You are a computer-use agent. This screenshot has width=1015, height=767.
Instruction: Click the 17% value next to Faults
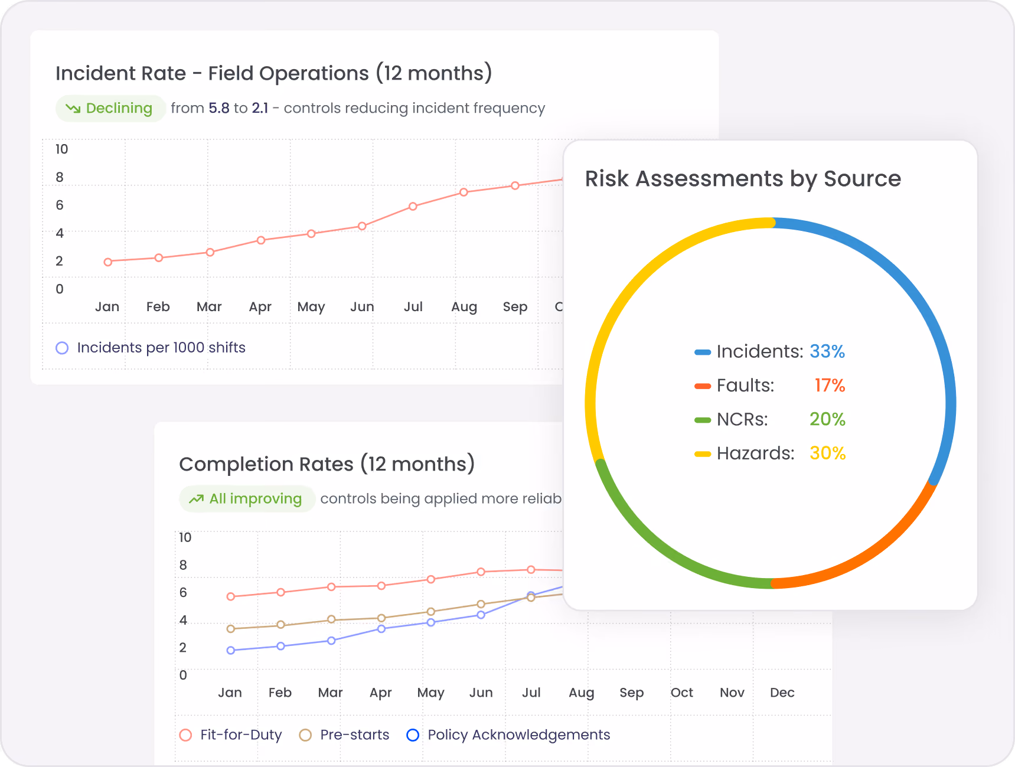(x=830, y=386)
